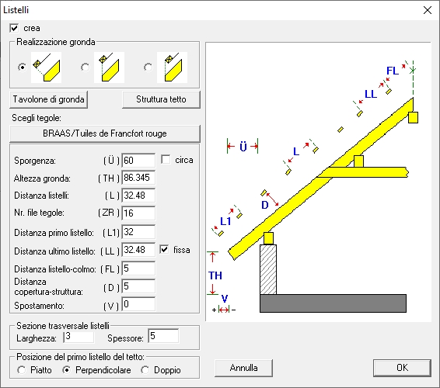Viewport: 440px width, 388px height.
Task: Choose the second eaves realization icon
Action: 109,68
